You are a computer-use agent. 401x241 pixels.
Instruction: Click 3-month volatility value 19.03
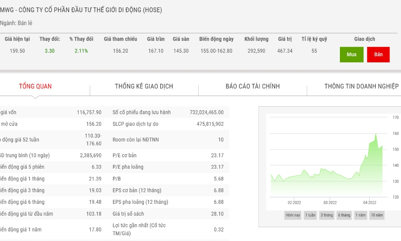click(x=95, y=190)
